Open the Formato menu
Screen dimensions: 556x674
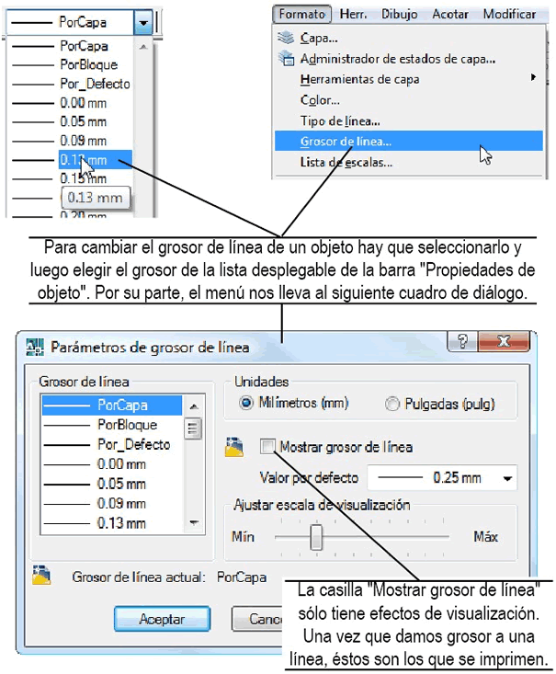click(x=301, y=14)
